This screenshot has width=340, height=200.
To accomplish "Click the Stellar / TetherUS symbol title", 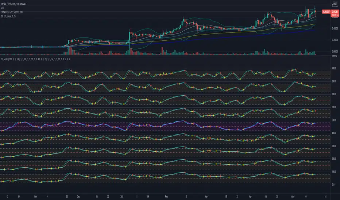I will tap(14, 4).
